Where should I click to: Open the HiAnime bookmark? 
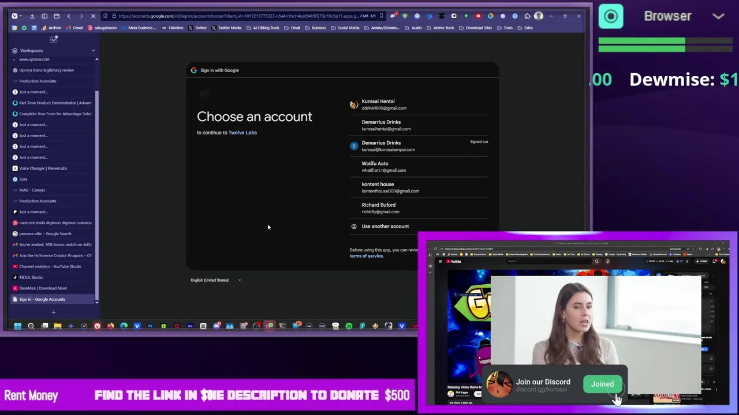click(x=173, y=28)
